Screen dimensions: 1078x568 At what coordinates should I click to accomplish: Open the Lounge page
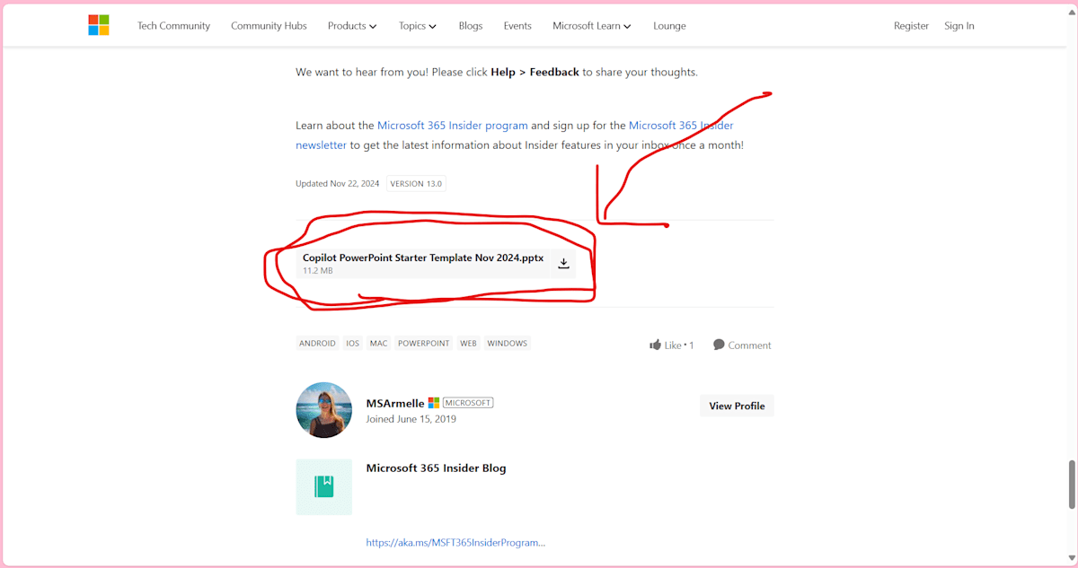tap(669, 26)
